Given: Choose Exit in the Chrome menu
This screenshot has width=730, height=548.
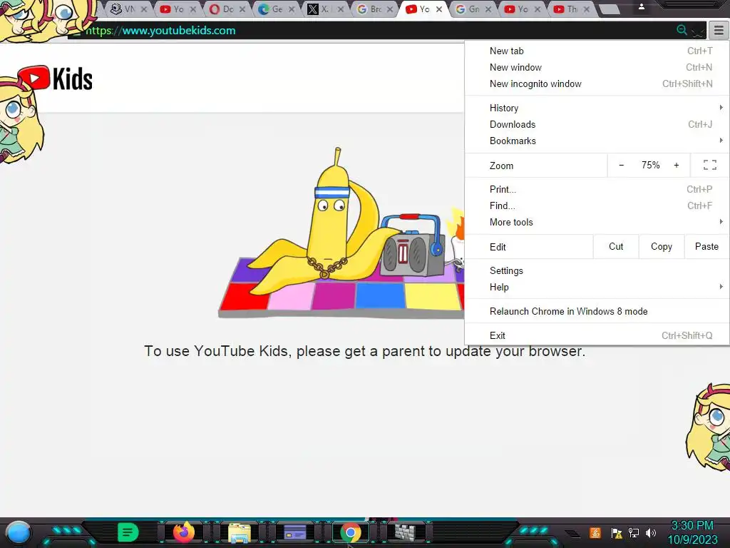Looking at the screenshot, I should pyautogui.click(x=597, y=335).
